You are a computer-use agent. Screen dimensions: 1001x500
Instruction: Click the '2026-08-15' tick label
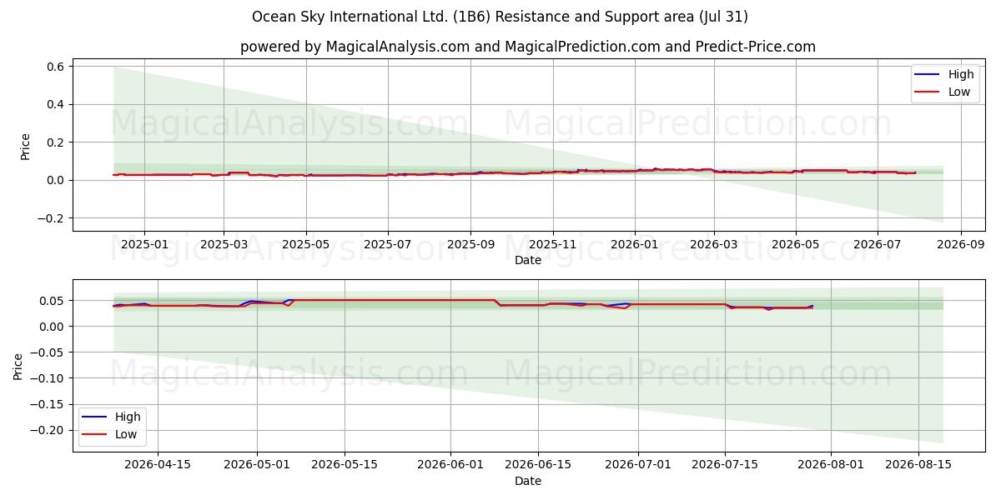[918, 465]
